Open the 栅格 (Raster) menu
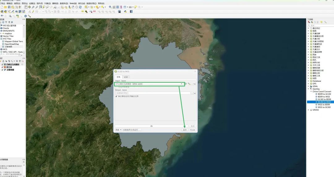The width and height of the screenshot is (334, 177). [55, 3]
